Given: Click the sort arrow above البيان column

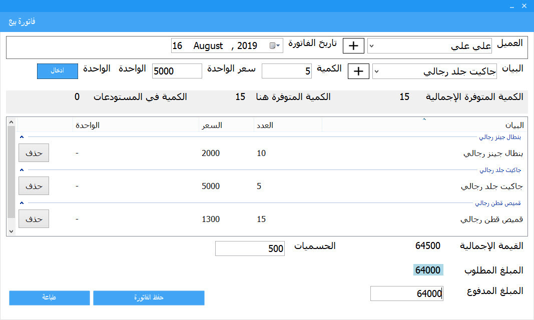Looking at the screenshot, I should (x=423, y=120).
